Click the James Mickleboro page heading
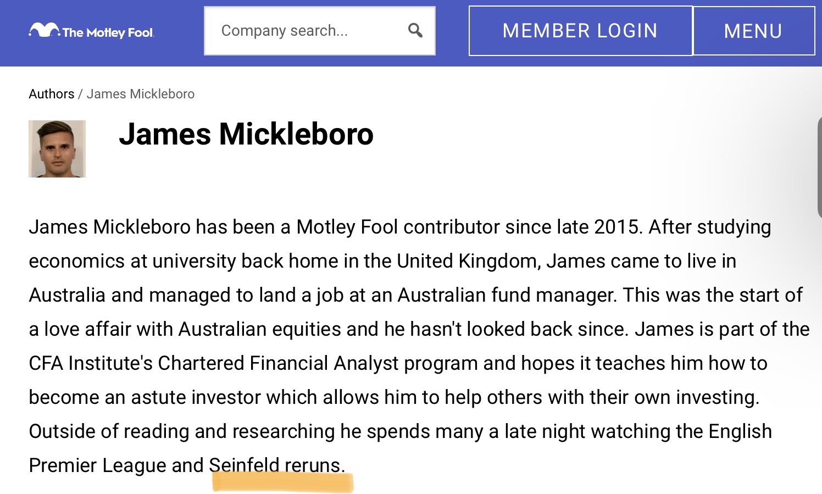This screenshot has width=822, height=494. point(246,134)
